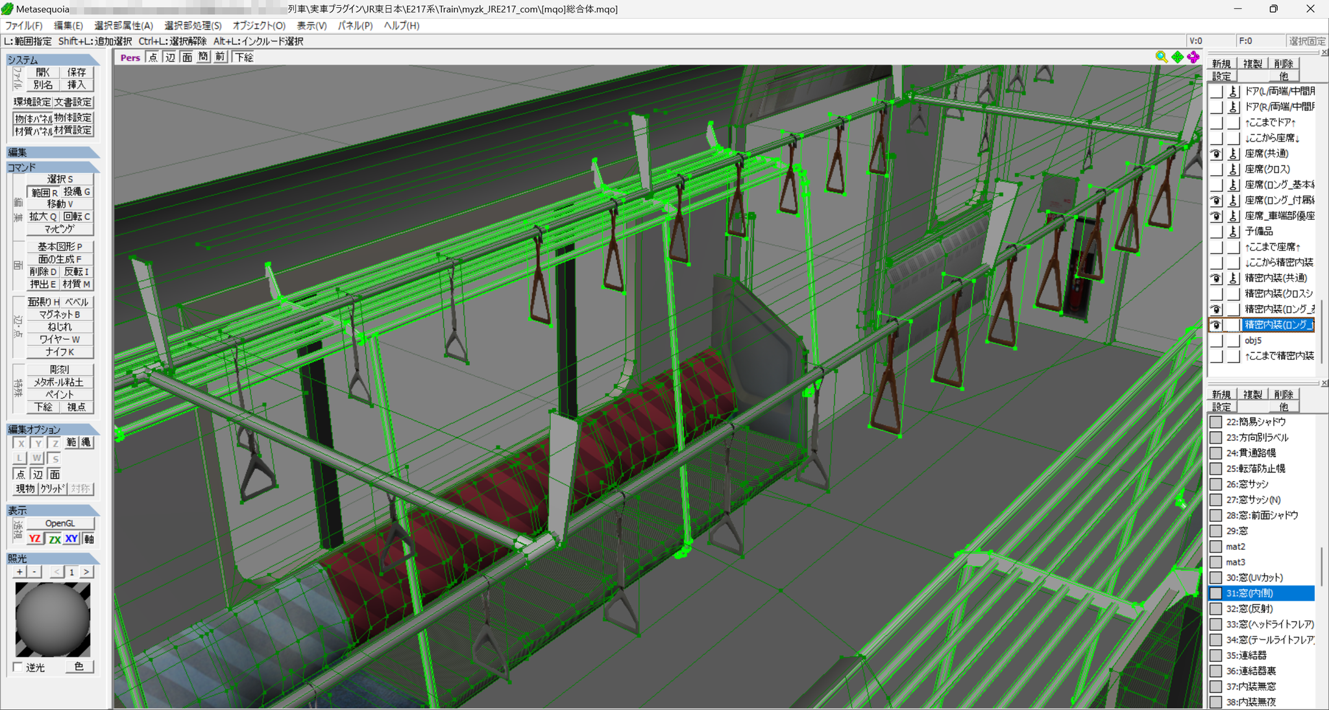Collapse the システム panel header
The image size is (1329, 710).
(53, 60)
